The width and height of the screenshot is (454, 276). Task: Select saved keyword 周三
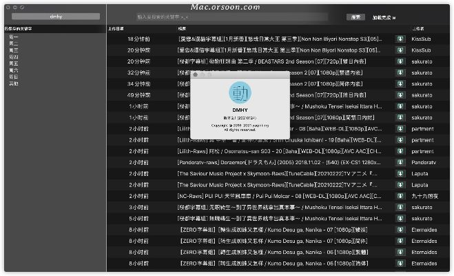click(x=14, y=50)
